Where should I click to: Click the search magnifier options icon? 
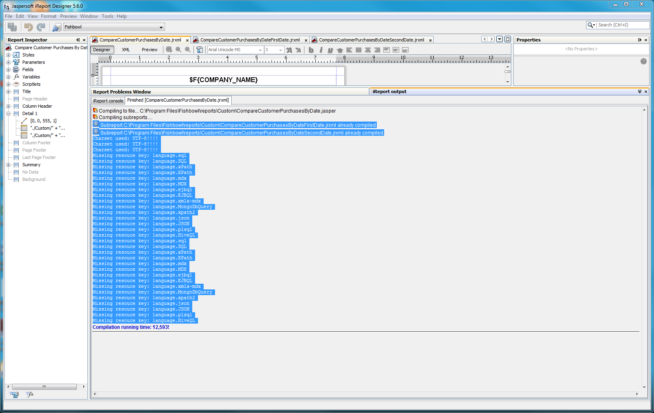coord(591,25)
